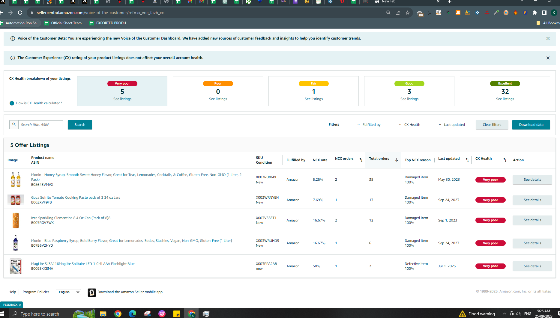This screenshot has height=318, width=560.
Task: Open Sticky Notes from the taskbar
Action: tap(177, 314)
